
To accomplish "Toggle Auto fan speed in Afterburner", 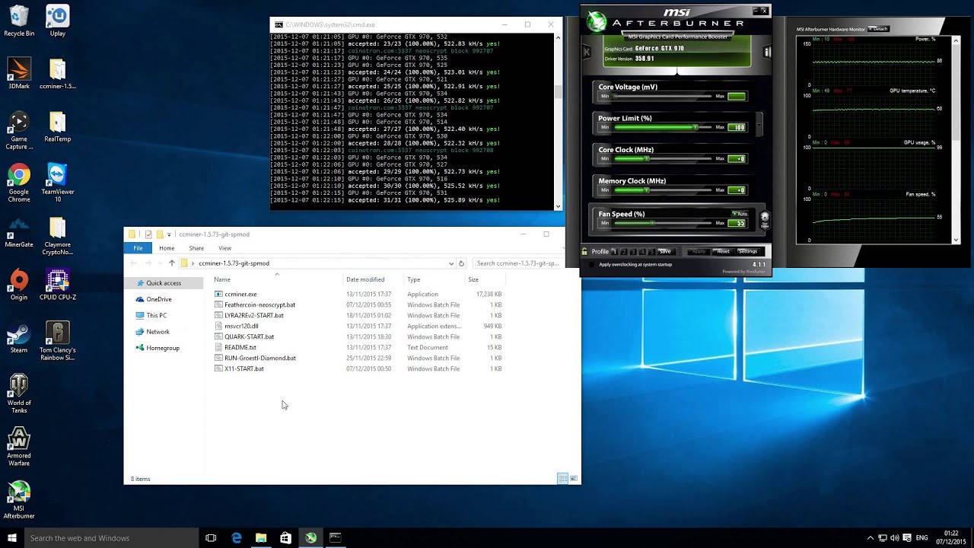I will coord(740,214).
